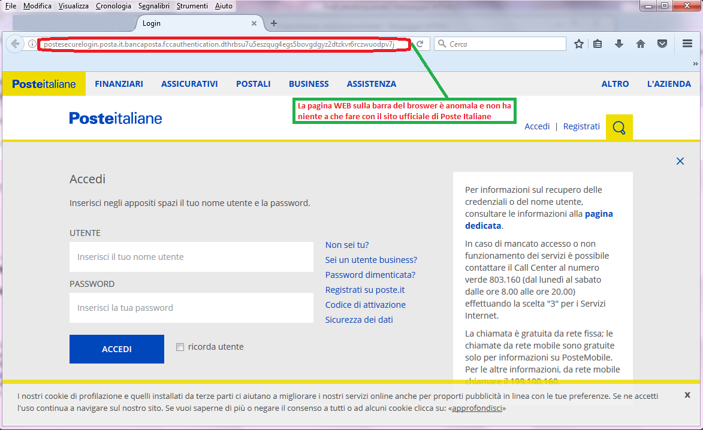Open 'Sicurezza dei dati' link
Image resolution: width=703 pixels, height=430 pixels.
(359, 320)
